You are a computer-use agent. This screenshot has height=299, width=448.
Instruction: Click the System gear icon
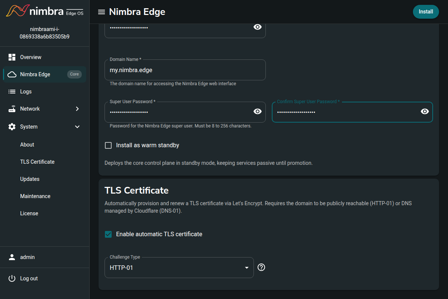point(12,127)
